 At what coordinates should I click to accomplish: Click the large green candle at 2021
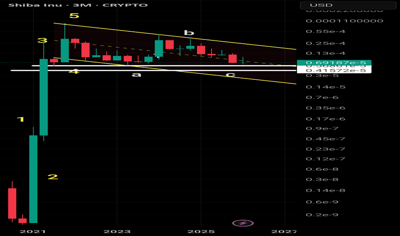click(33, 179)
